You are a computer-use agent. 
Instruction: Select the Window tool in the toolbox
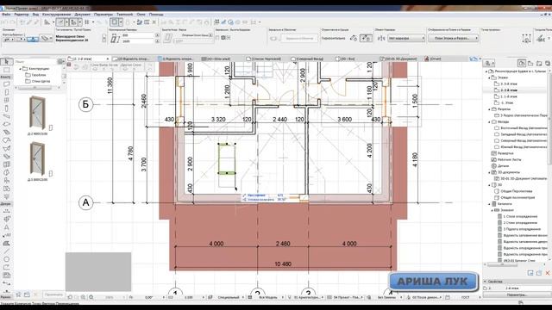tap(6, 100)
